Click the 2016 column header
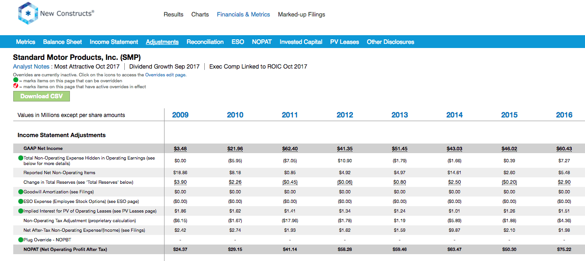Image resolution: width=585 pixels, height=261 pixels. 564,115
